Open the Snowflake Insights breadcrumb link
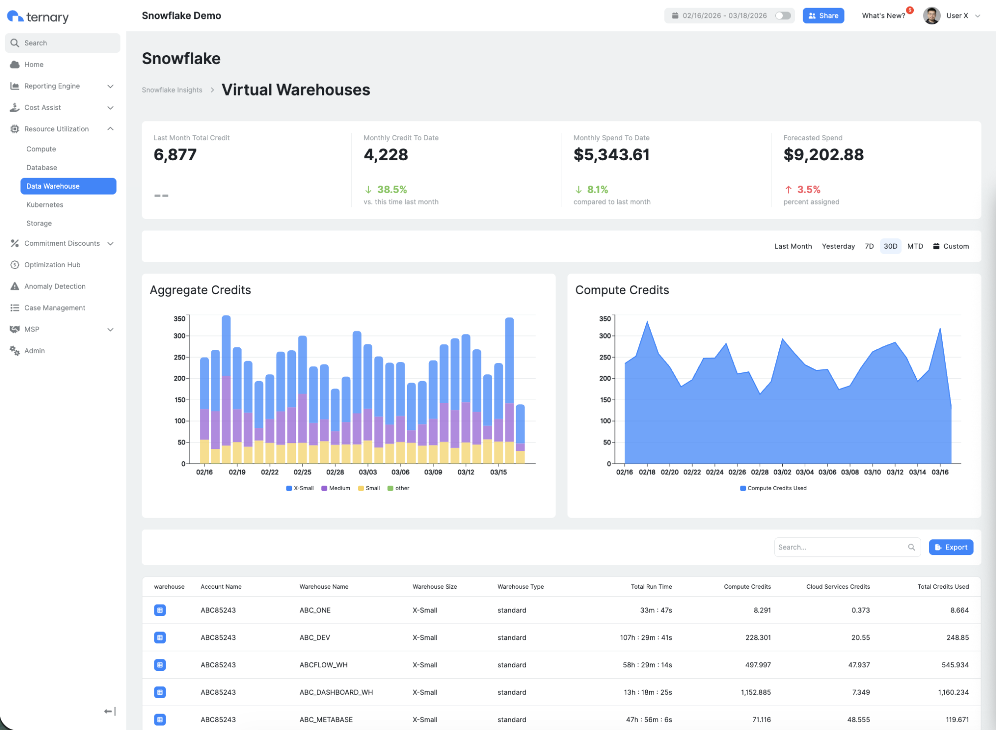The width and height of the screenshot is (996, 730). point(172,90)
